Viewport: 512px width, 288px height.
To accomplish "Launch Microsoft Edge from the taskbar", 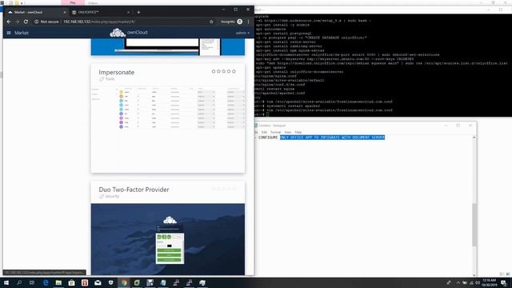I will (46, 282).
